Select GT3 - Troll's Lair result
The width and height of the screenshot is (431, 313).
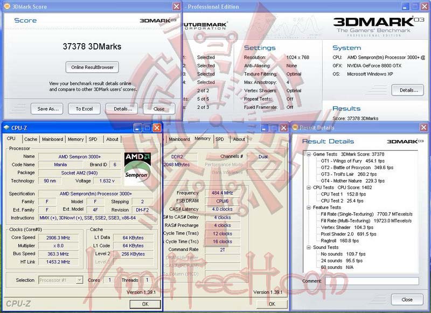tap(349, 174)
